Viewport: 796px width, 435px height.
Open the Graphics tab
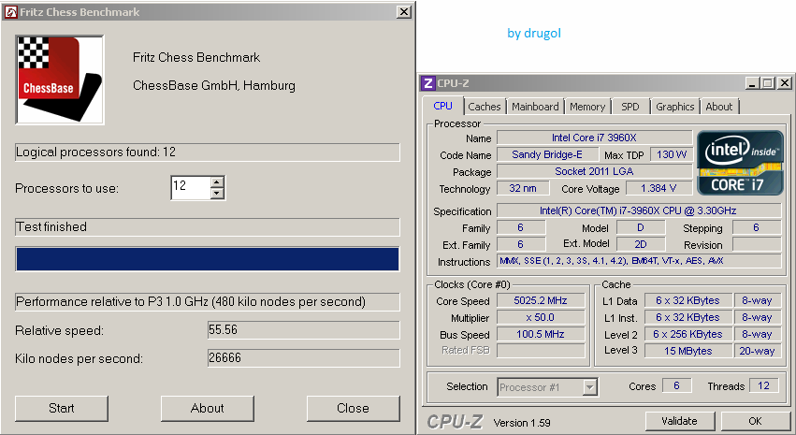click(674, 107)
